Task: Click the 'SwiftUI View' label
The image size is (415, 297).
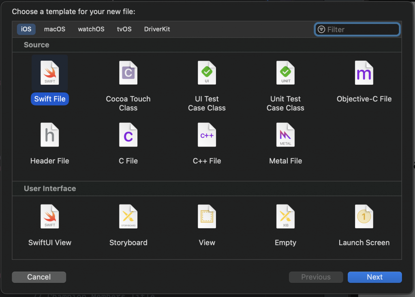Action: pos(50,242)
